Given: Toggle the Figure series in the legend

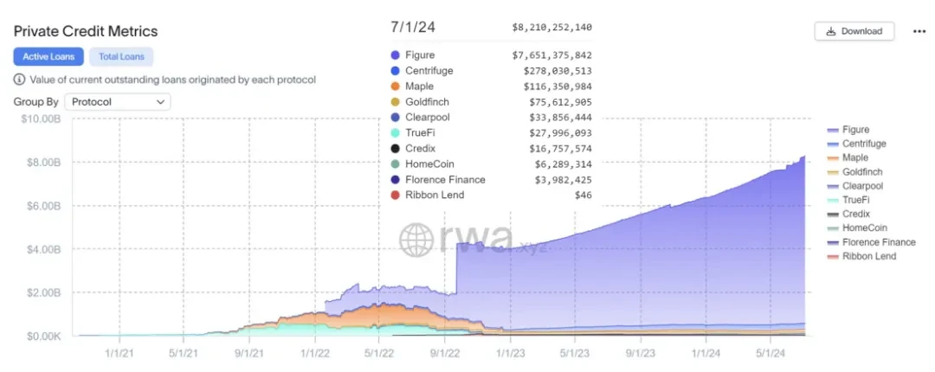Looking at the screenshot, I should [855, 130].
